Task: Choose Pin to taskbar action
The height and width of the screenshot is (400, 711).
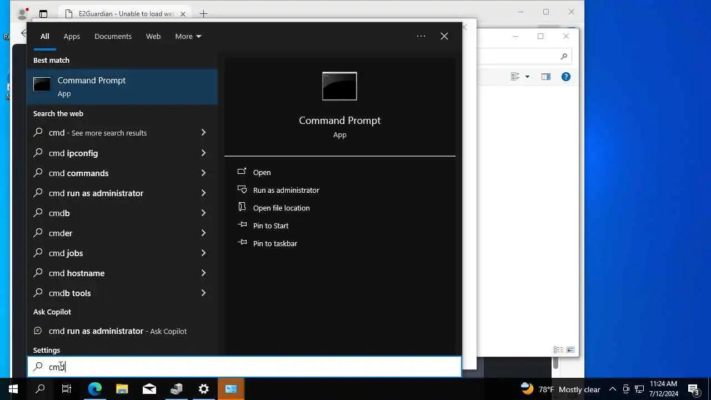Action: tap(275, 243)
